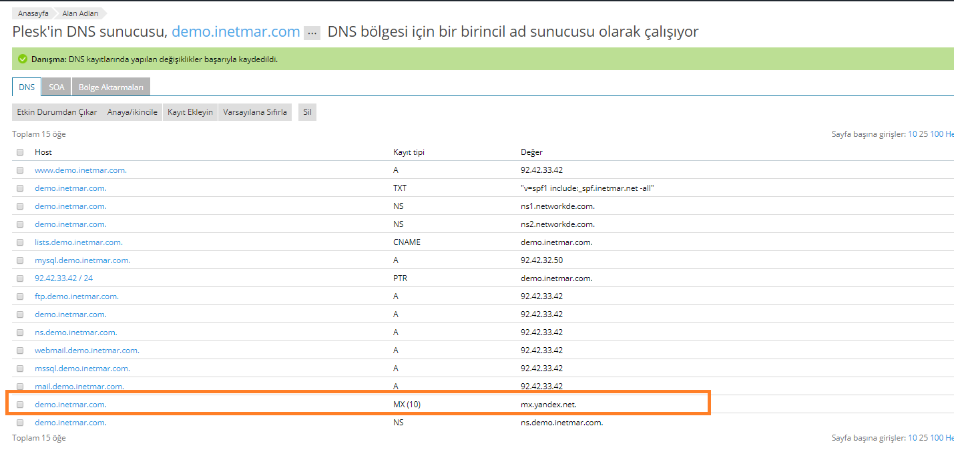Screen dimensions: 954x456
Task: Click the mail.demo.inetmar.com host link
Action: pyautogui.click(x=79, y=386)
